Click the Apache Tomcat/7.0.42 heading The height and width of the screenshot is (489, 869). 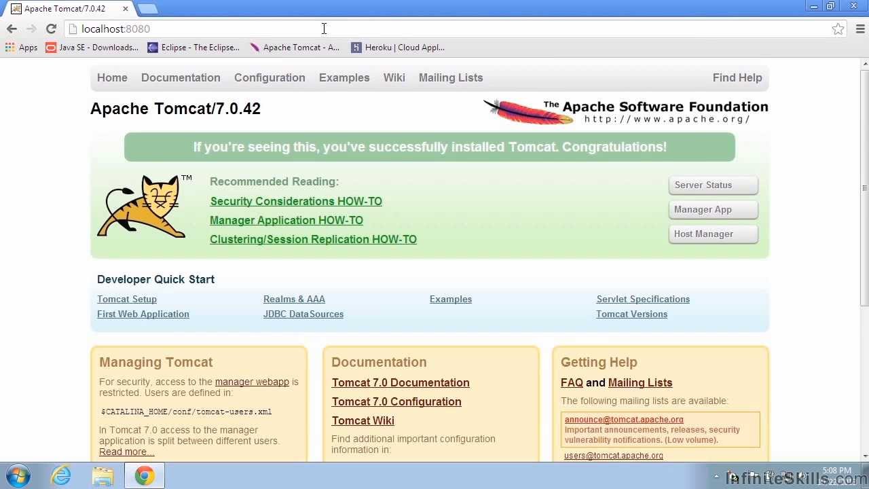175,109
